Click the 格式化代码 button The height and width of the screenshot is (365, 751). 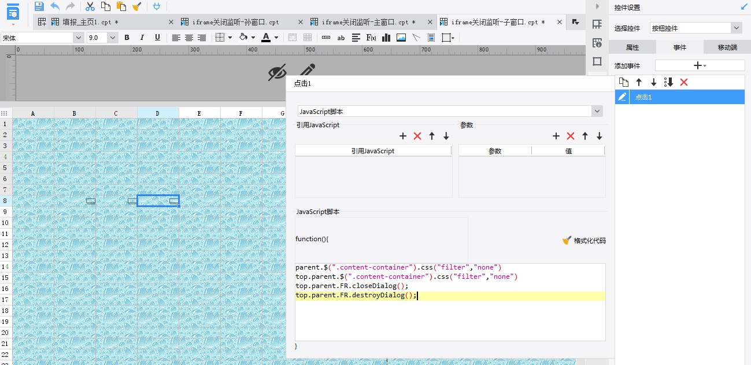click(584, 241)
